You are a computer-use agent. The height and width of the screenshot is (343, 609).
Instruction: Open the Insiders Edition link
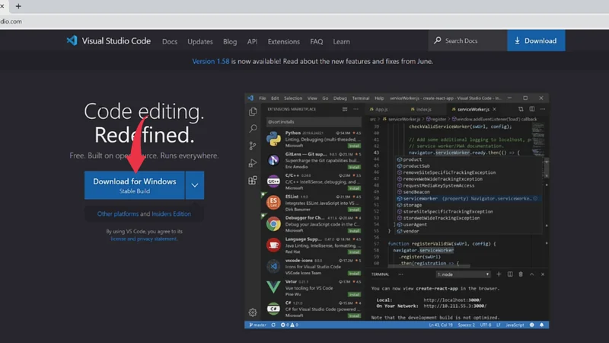point(171,214)
